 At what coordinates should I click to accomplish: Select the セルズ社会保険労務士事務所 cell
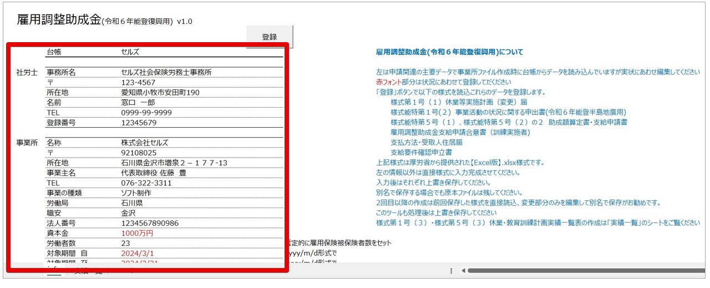coord(166,72)
